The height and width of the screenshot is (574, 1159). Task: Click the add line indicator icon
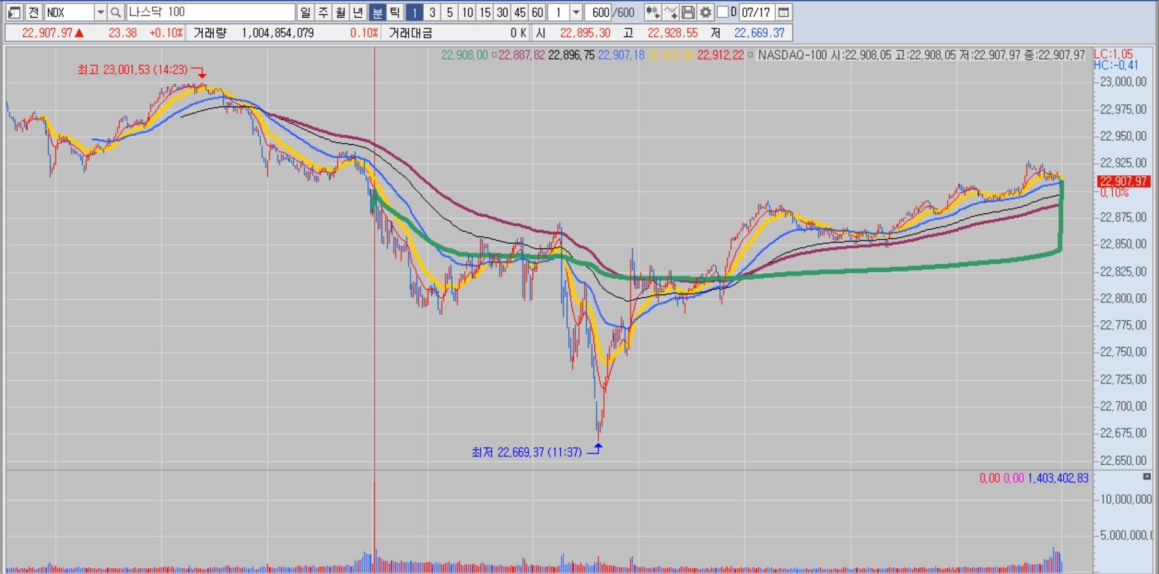[x=670, y=12]
